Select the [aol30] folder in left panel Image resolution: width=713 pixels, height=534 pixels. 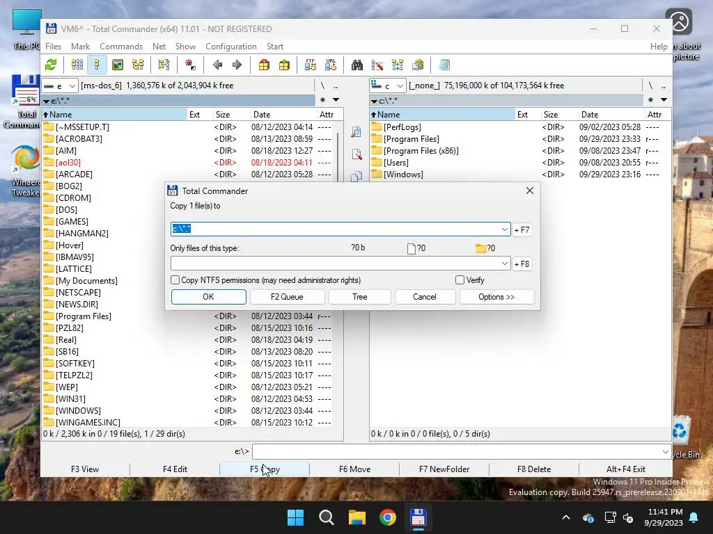[x=187, y=163]
